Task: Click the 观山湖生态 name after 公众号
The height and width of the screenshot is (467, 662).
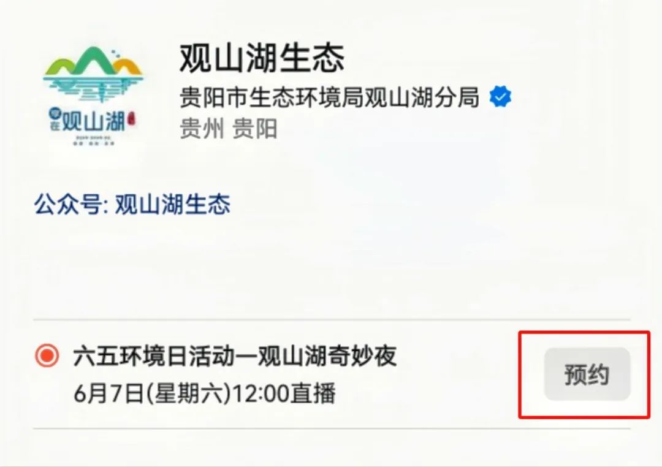Action: coord(173,204)
